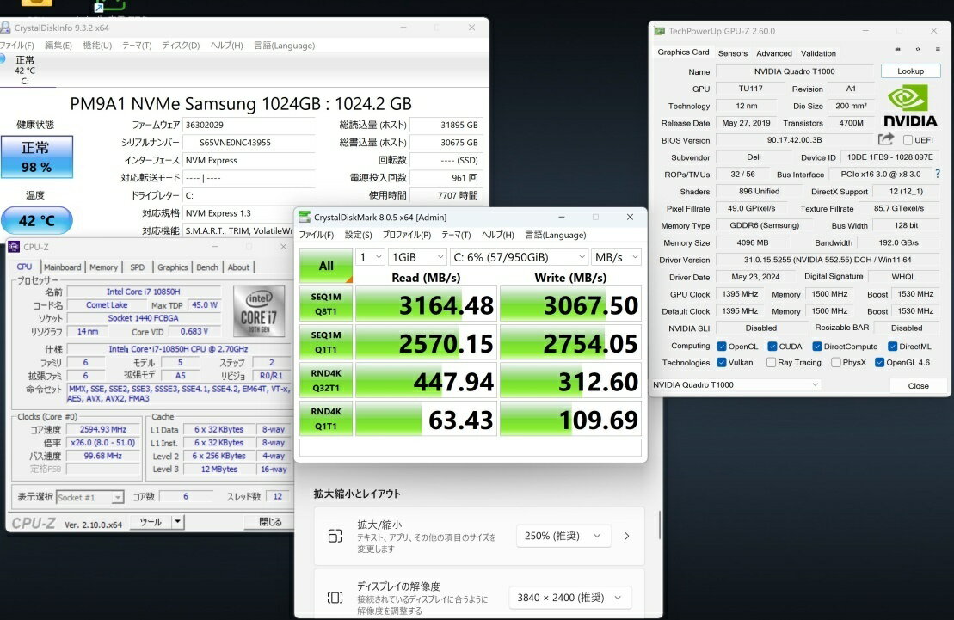Uncheck the CUDA checkbox
954x620 pixels.
point(770,347)
